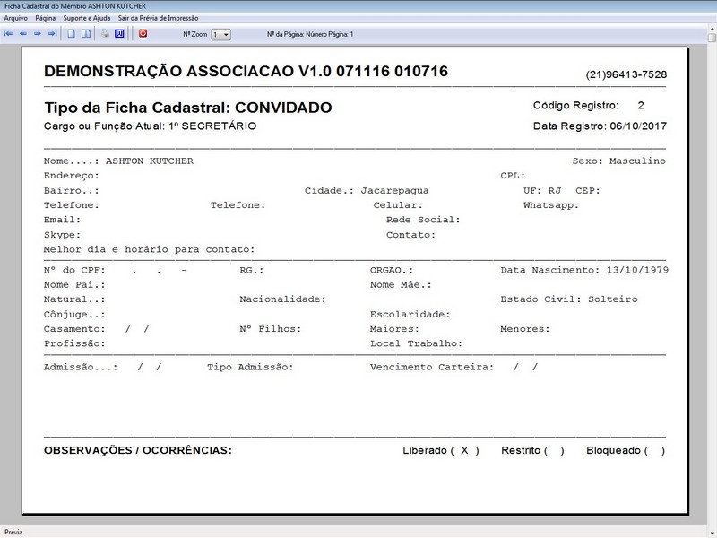Click red exit preview icon
717x538 pixels.
pyautogui.click(x=143, y=33)
